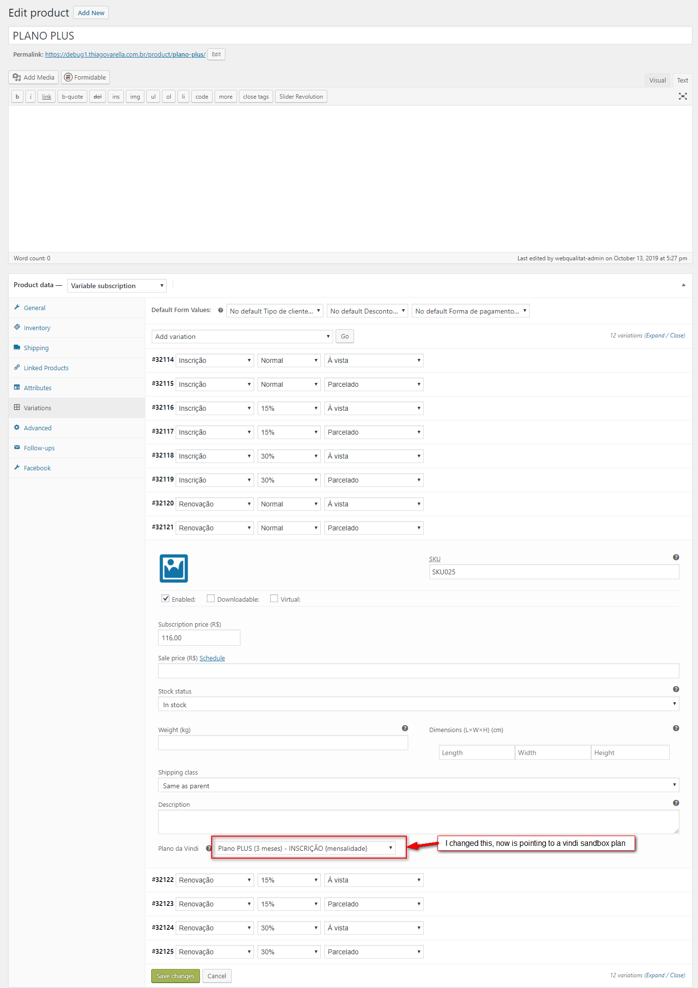Click the Description help question mark icon
698x988 pixels.
pyautogui.click(x=676, y=803)
